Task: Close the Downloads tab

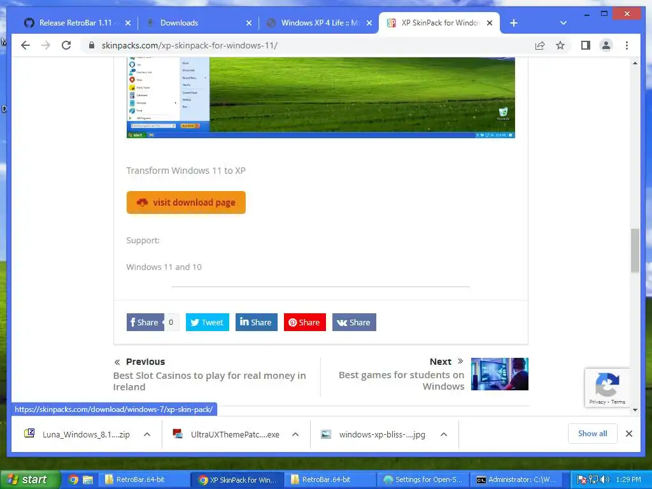Action: pyautogui.click(x=249, y=23)
